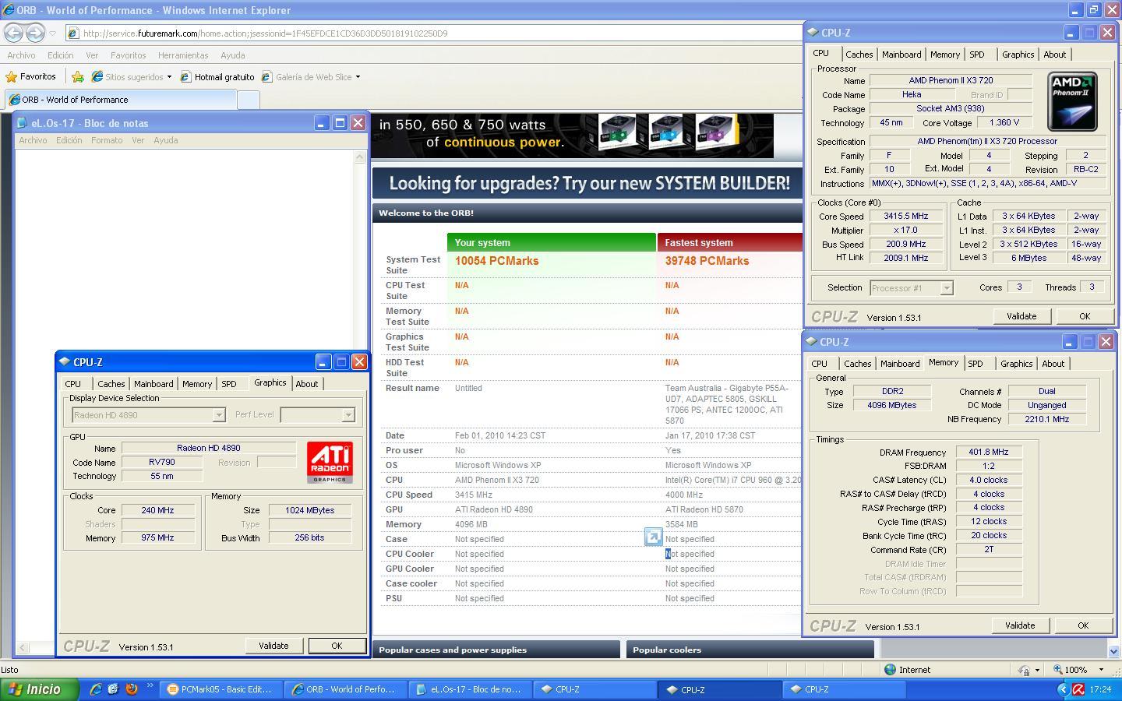Click the Popular coolers heading
Image resolution: width=1122 pixels, height=701 pixels.
[667, 650]
